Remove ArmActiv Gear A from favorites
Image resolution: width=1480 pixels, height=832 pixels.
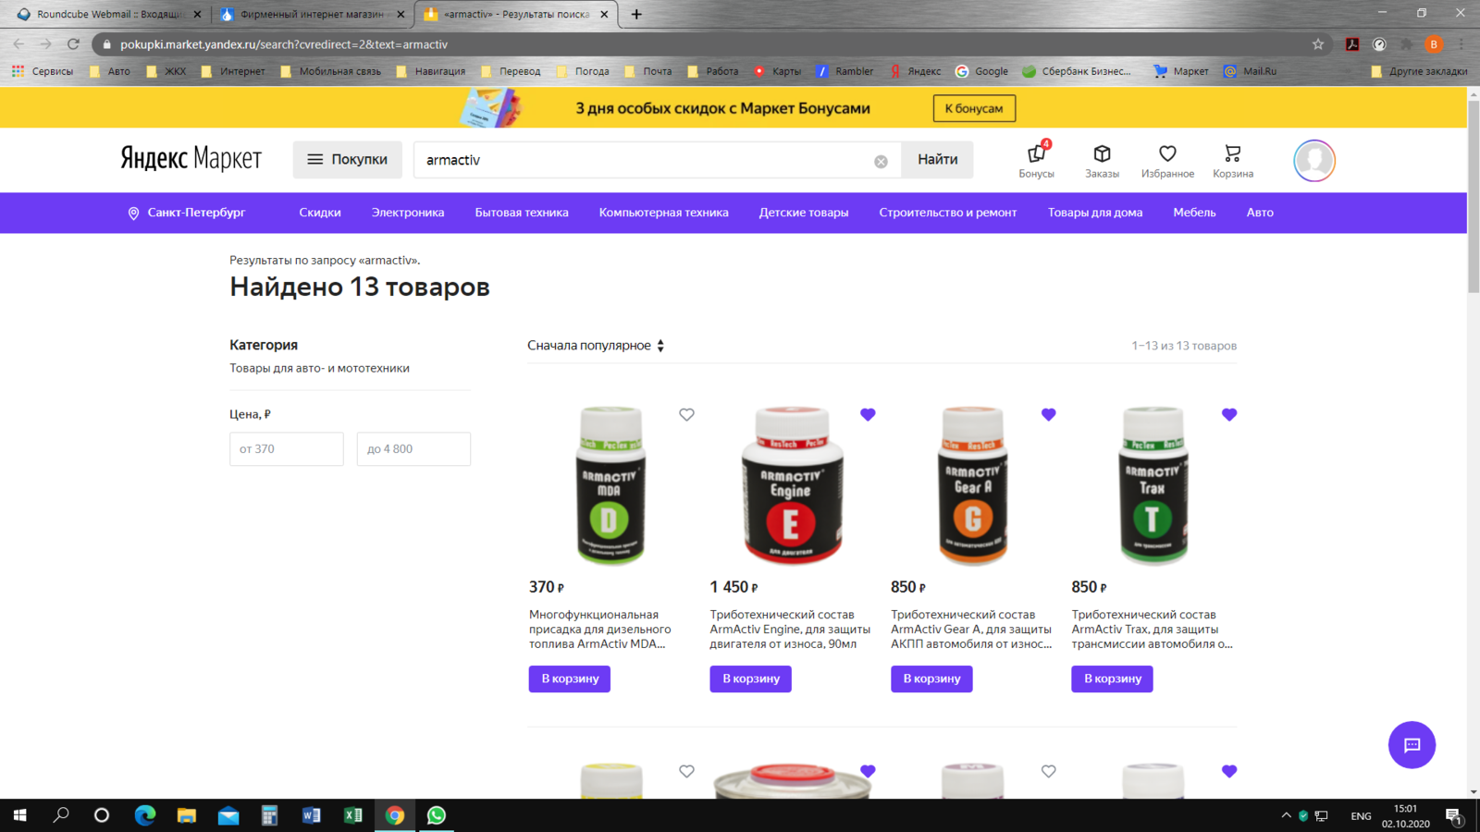pos(1048,415)
